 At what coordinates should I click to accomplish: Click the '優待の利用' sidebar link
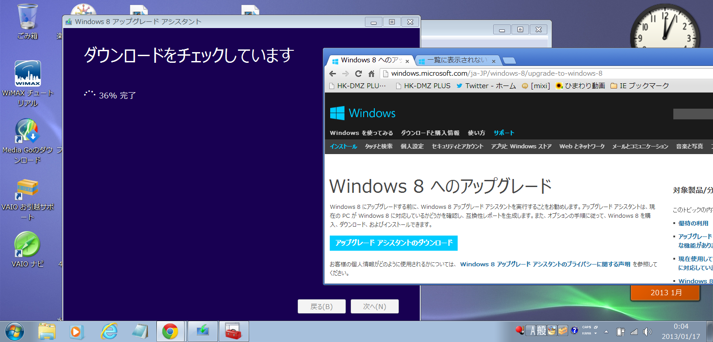[x=693, y=223]
